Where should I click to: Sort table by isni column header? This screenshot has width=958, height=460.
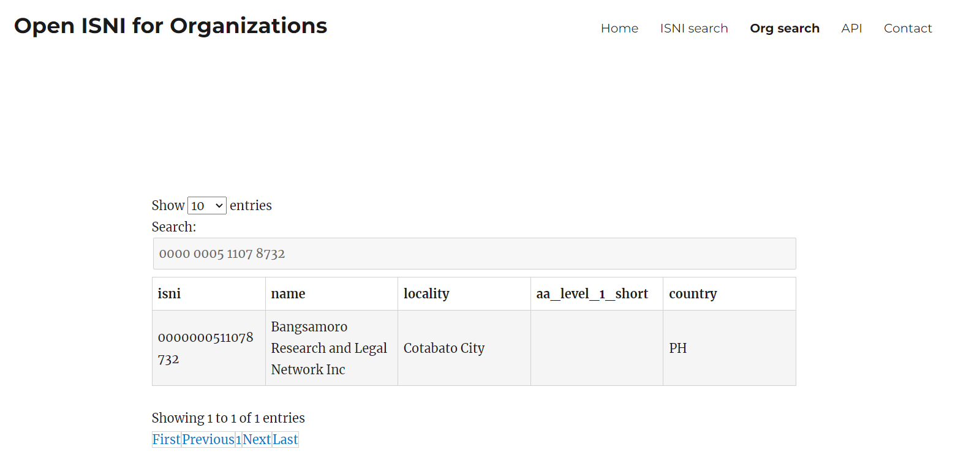208,294
